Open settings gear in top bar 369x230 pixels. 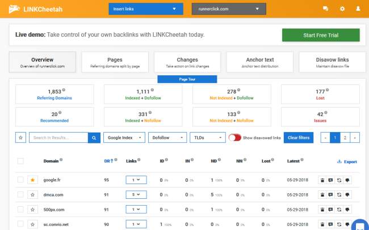point(342,9)
